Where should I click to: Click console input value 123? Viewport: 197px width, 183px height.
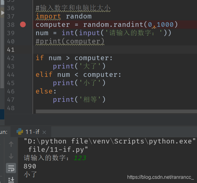80,158
